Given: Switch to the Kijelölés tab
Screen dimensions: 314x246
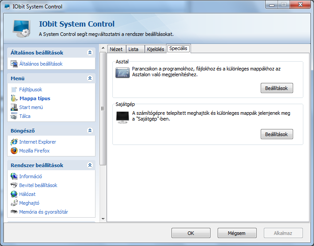Looking at the screenshot, I should click(155, 49).
